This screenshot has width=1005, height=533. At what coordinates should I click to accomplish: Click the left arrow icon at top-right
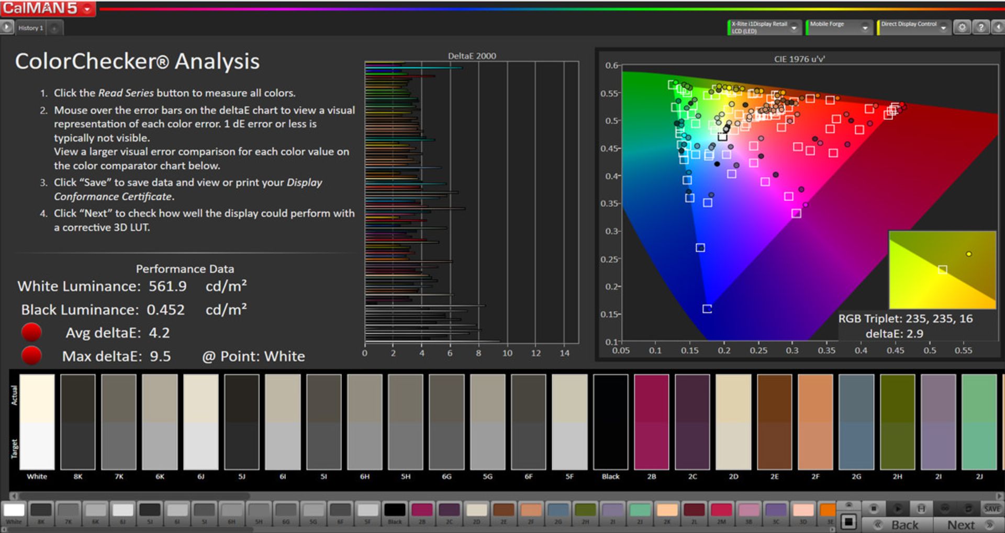[998, 27]
